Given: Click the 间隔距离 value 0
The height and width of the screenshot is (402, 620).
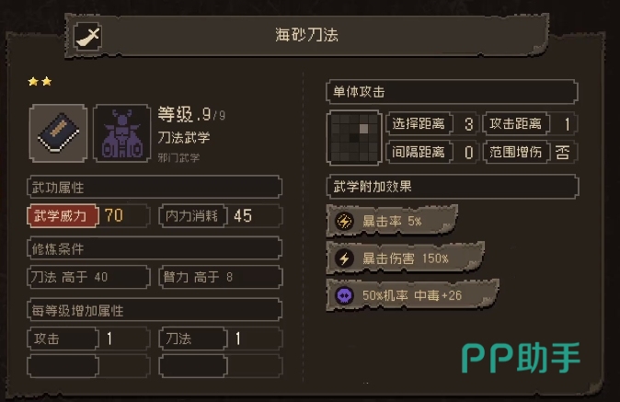Looking at the screenshot, I should coord(468,152).
